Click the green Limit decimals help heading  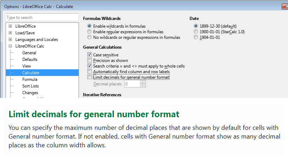click(94, 114)
